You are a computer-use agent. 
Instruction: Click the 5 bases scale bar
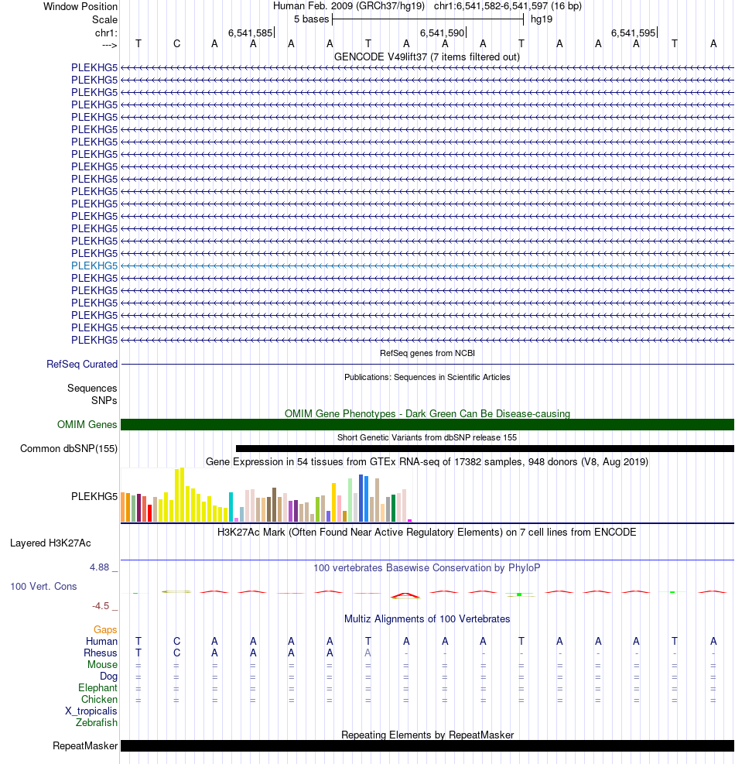tap(428, 19)
